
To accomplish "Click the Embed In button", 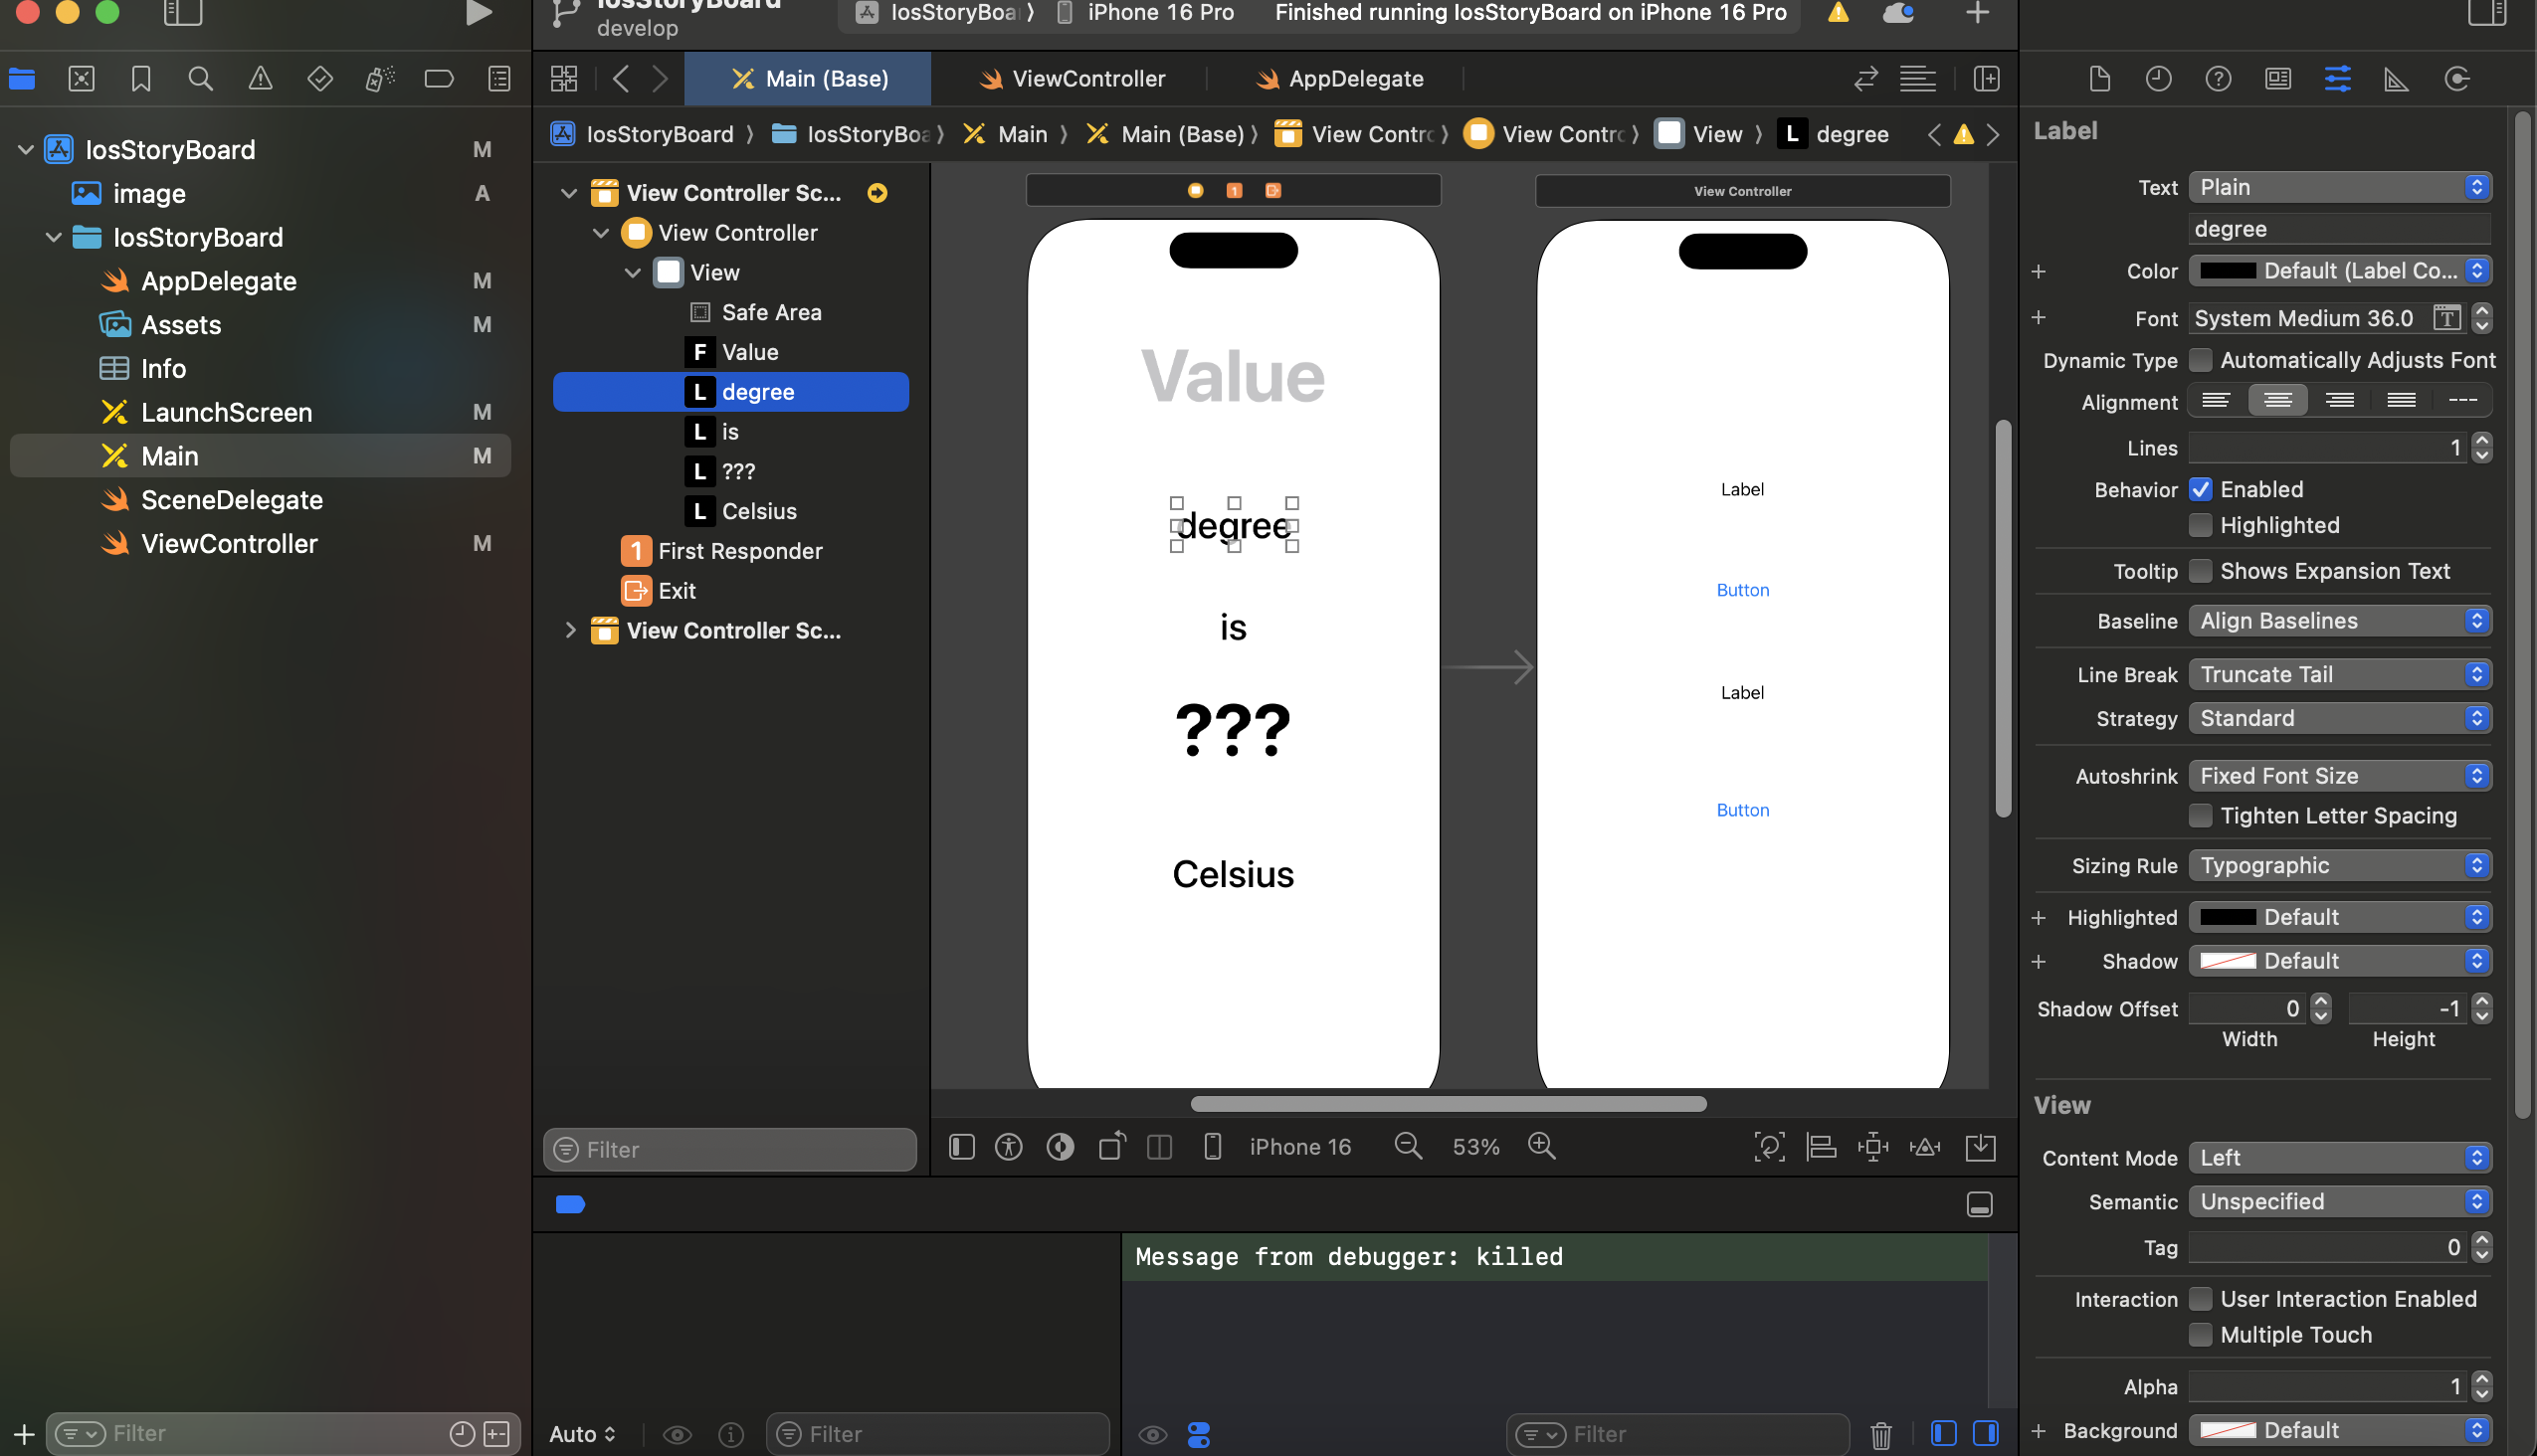I will [x=1981, y=1147].
